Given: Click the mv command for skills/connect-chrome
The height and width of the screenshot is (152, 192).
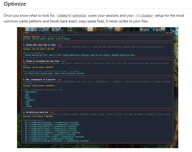Looking at the screenshot, I should pos(54,137).
